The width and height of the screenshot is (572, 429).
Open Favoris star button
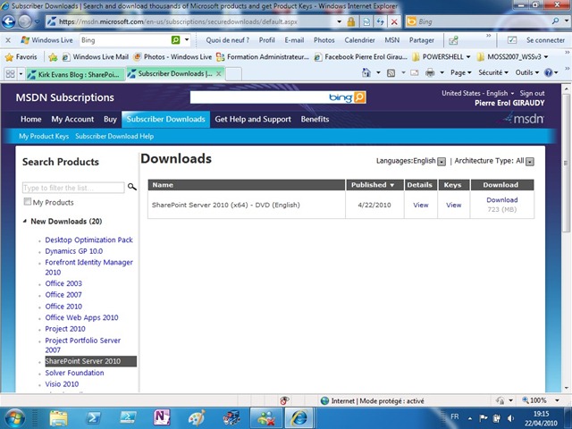[21, 57]
